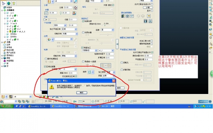
Task: Open the 加工平坦区域 dropdown
Action: (69, 29)
